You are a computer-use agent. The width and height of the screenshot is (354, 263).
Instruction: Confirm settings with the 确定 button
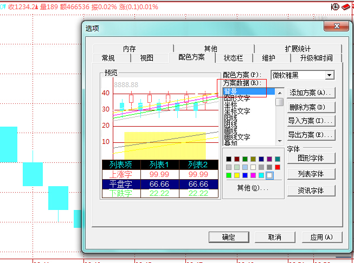tap(228, 237)
